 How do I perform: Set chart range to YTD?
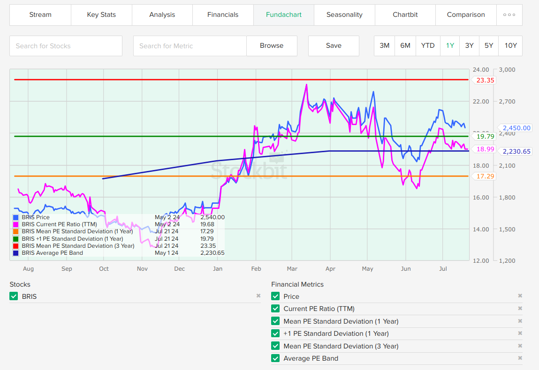[428, 46]
